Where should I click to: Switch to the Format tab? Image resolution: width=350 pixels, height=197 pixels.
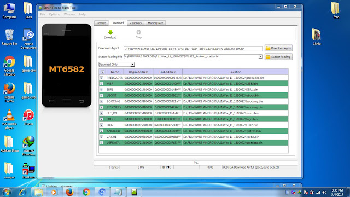click(x=101, y=23)
